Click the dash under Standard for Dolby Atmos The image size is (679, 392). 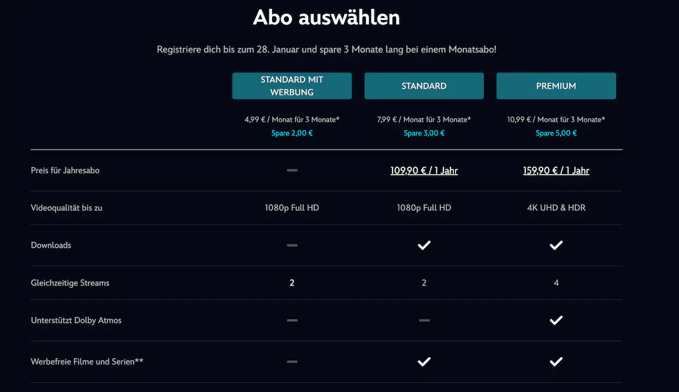(x=424, y=320)
